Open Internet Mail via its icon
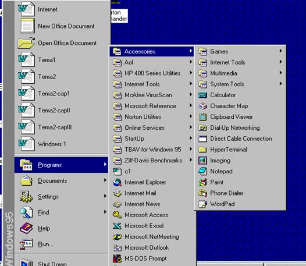The width and height of the screenshot is (306, 266). pyautogui.click(x=117, y=193)
